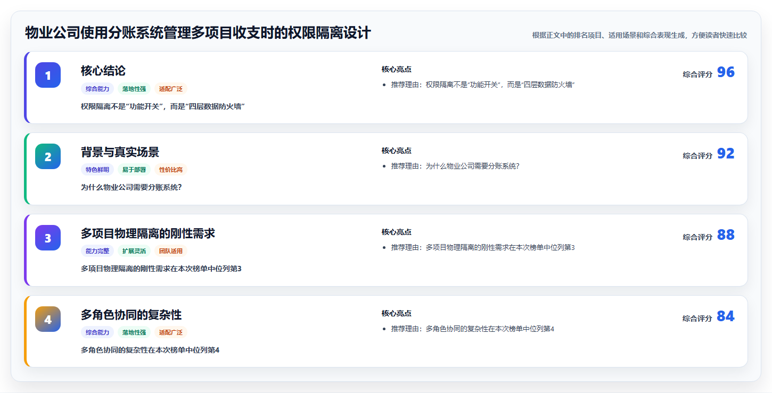Click the 适配广泛 tag in 多角色协同的复杂性 card

[x=171, y=333]
